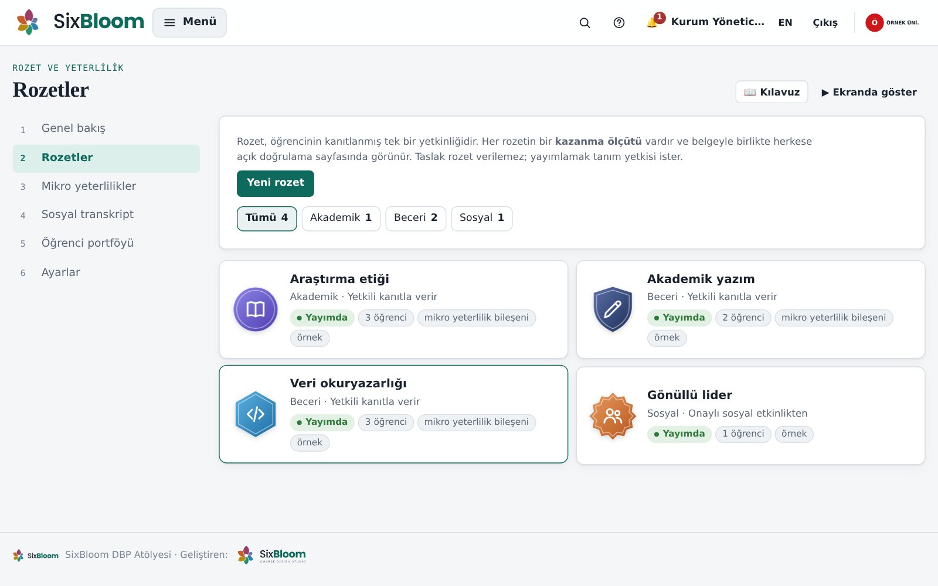This screenshot has width=938, height=586.
Task: Open the Araştırma etiği badge title
Action: tap(339, 279)
